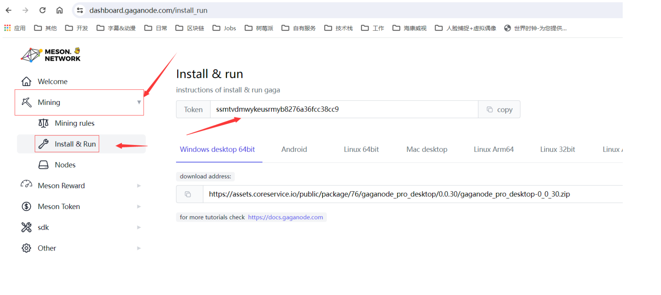Open the Jobs bookmark folder
The width and height of the screenshot is (661, 295).
(x=224, y=28)
